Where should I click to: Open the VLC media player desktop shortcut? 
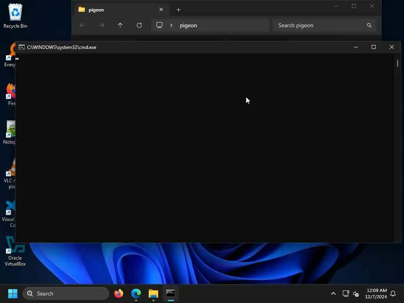tap(10, 174)
